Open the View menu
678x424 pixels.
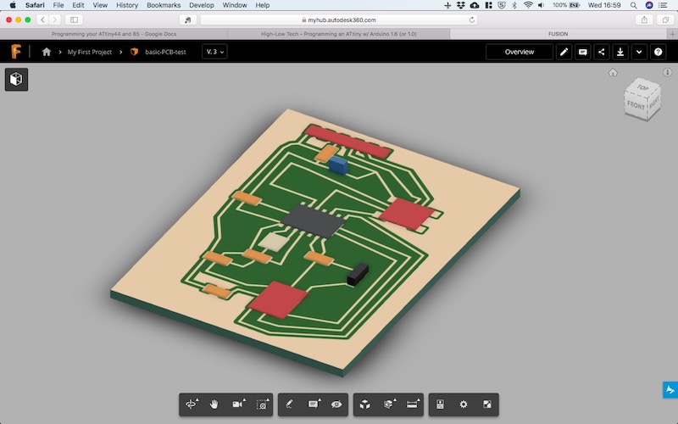pos(100,5)
